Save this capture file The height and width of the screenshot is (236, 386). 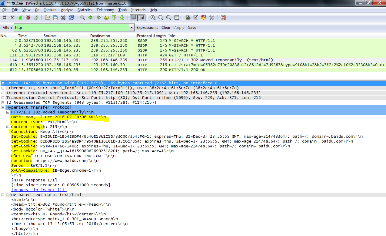point(55,18)
